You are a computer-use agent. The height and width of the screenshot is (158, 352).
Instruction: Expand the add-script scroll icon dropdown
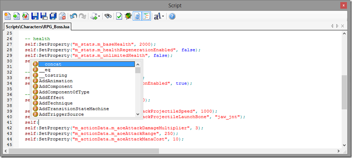tap(99, 16)
